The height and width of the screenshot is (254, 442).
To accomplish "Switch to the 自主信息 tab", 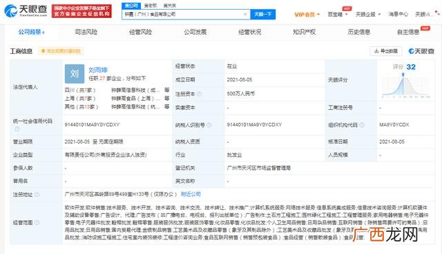I will (x=408, y=32).
